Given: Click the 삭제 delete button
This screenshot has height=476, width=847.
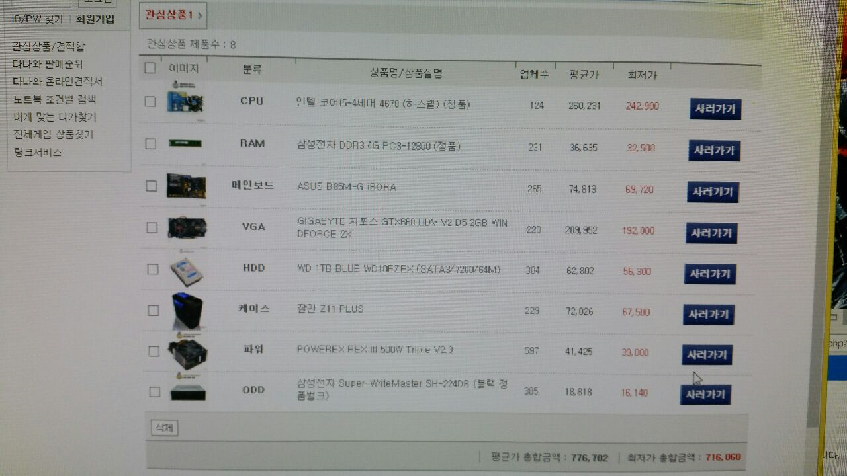Looking at the screenshot, I should tap(164, 428).
